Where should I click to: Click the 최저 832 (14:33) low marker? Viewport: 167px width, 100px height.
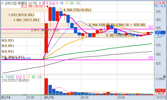(x=18, y=59)
